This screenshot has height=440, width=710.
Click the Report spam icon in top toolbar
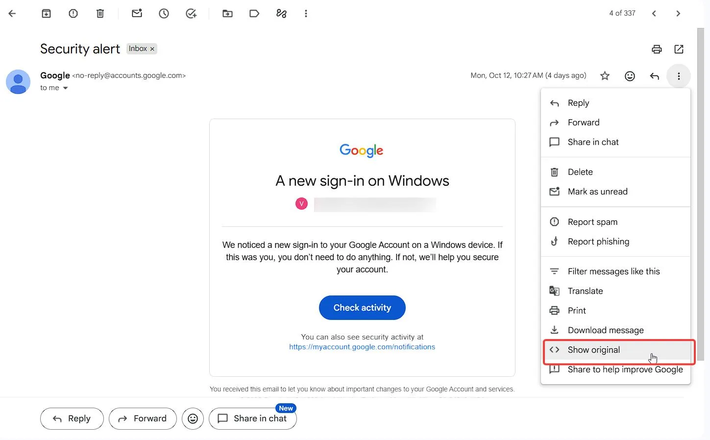73,14
